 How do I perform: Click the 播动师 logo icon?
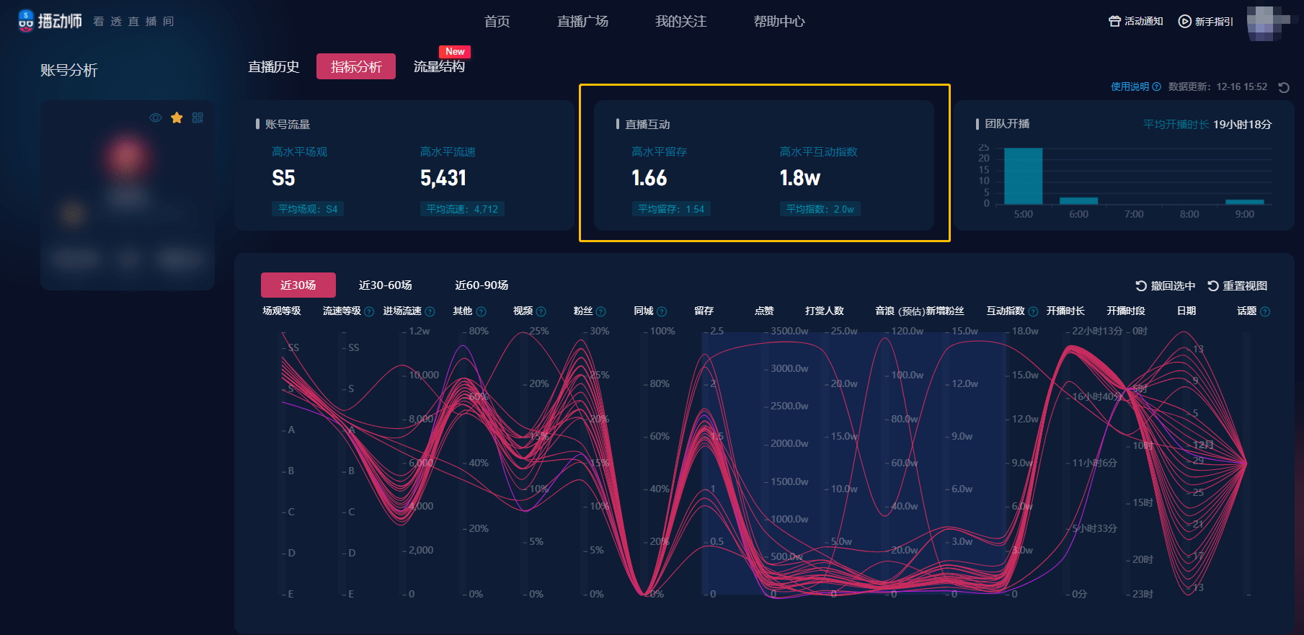(x=26, y=21)
